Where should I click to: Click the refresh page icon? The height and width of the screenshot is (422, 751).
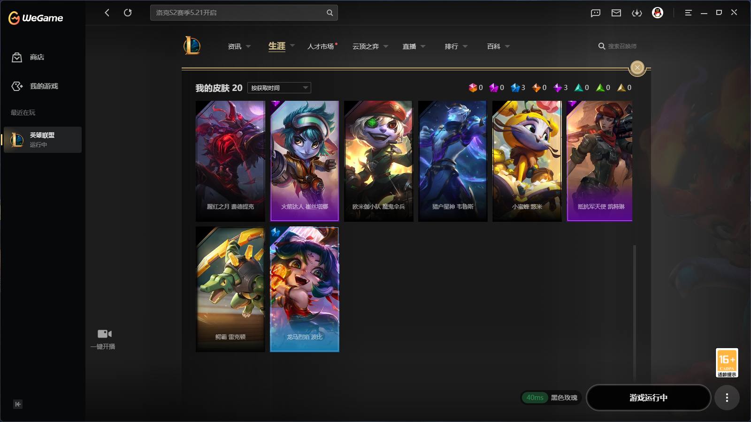coord(128,13)
